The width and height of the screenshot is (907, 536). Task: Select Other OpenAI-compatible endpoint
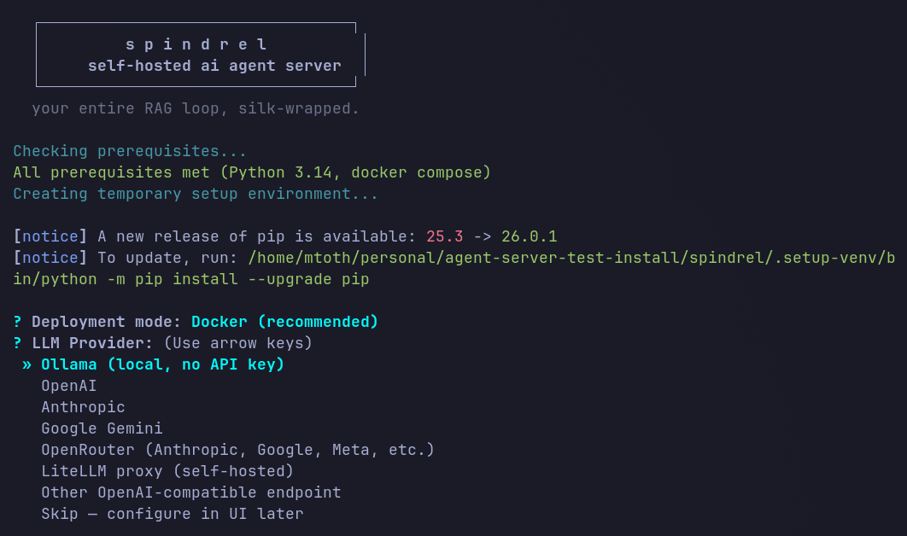coord(191,492)
